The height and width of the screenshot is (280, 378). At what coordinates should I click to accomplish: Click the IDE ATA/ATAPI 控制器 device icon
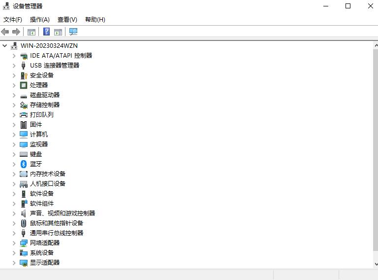tap(24, 56)
